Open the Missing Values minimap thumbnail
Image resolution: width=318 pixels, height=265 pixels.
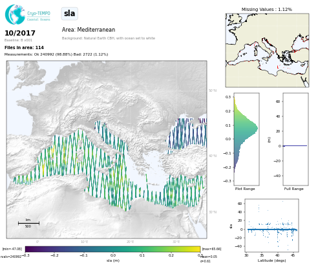point(267,50)
